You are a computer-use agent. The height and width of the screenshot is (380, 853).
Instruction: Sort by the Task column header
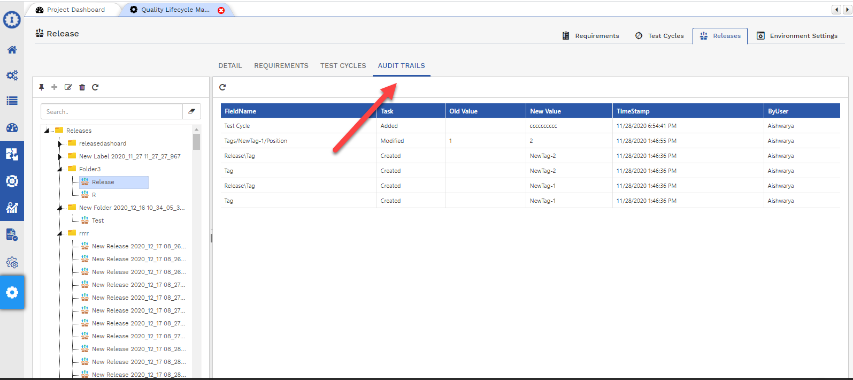(x=411, y=111)
